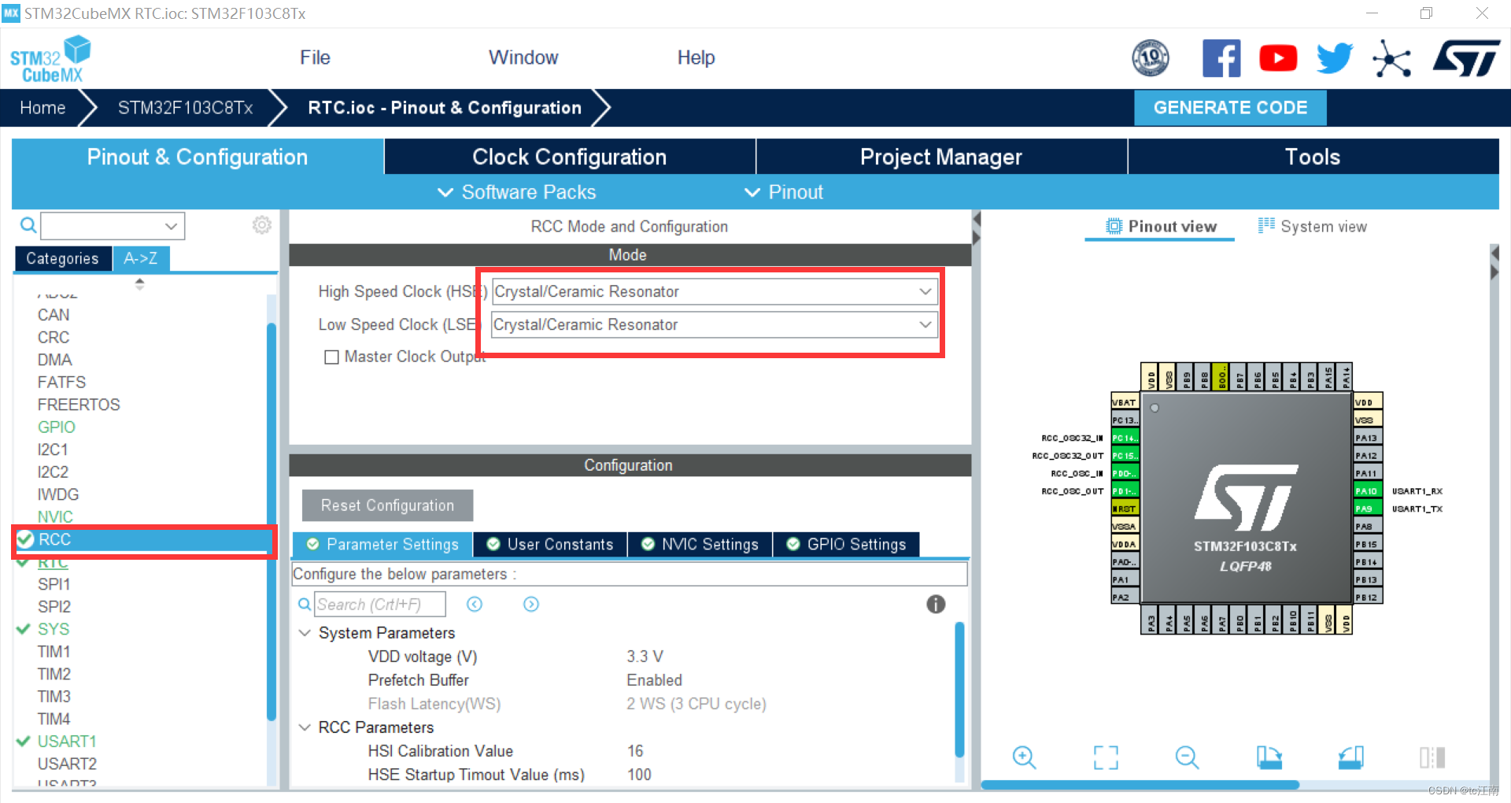1511x803 pixels.
Task: Expand the Pinout dropdown menu
Action: pos(784,192)
